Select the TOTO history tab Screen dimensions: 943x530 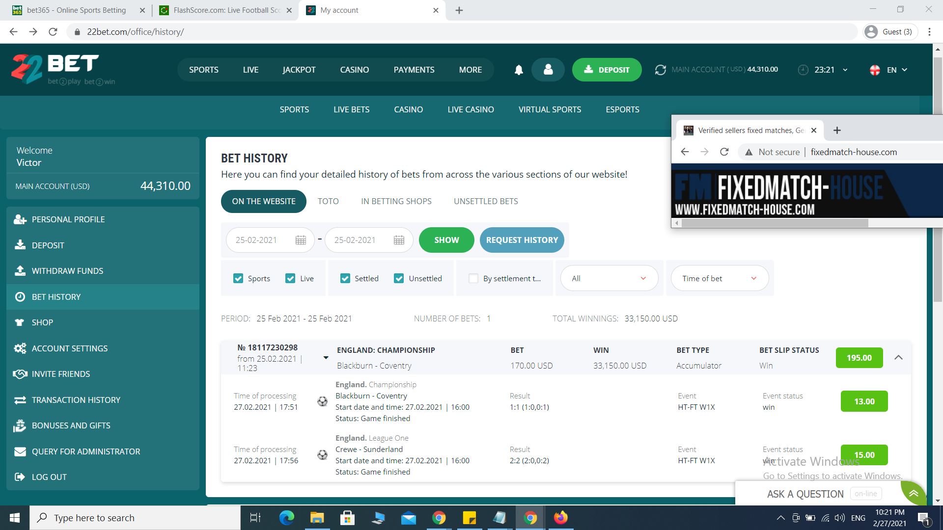coord(328,201)
